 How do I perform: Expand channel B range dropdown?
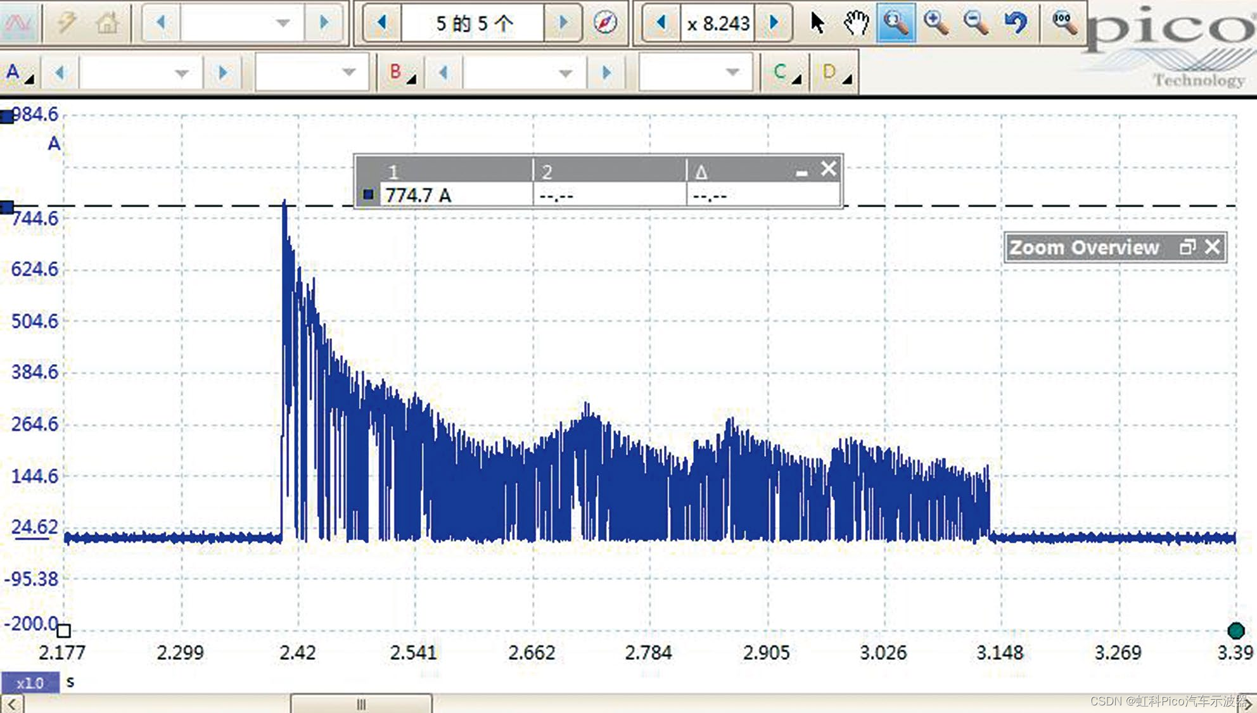[565, 73]
